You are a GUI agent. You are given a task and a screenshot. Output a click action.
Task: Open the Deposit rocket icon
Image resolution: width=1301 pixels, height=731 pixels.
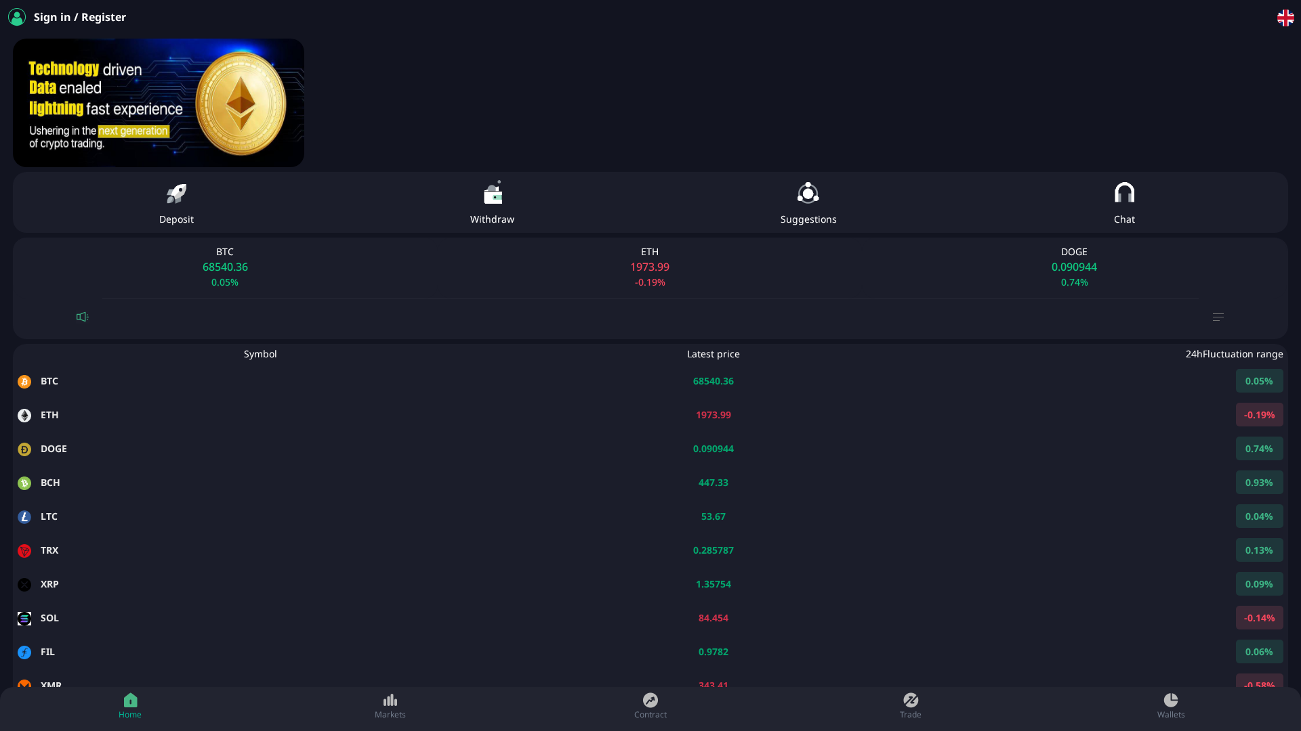click(x=176, y=194)
